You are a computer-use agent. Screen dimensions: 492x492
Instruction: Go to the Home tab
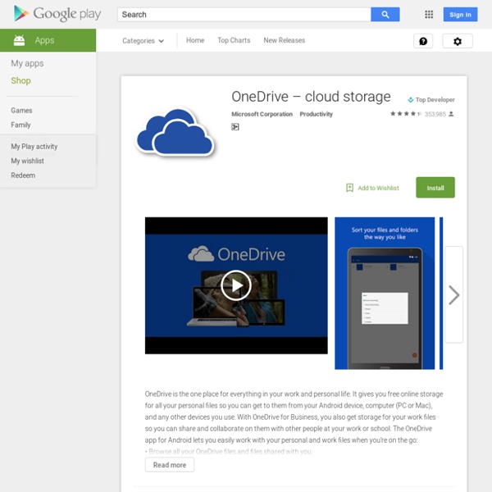195,40
